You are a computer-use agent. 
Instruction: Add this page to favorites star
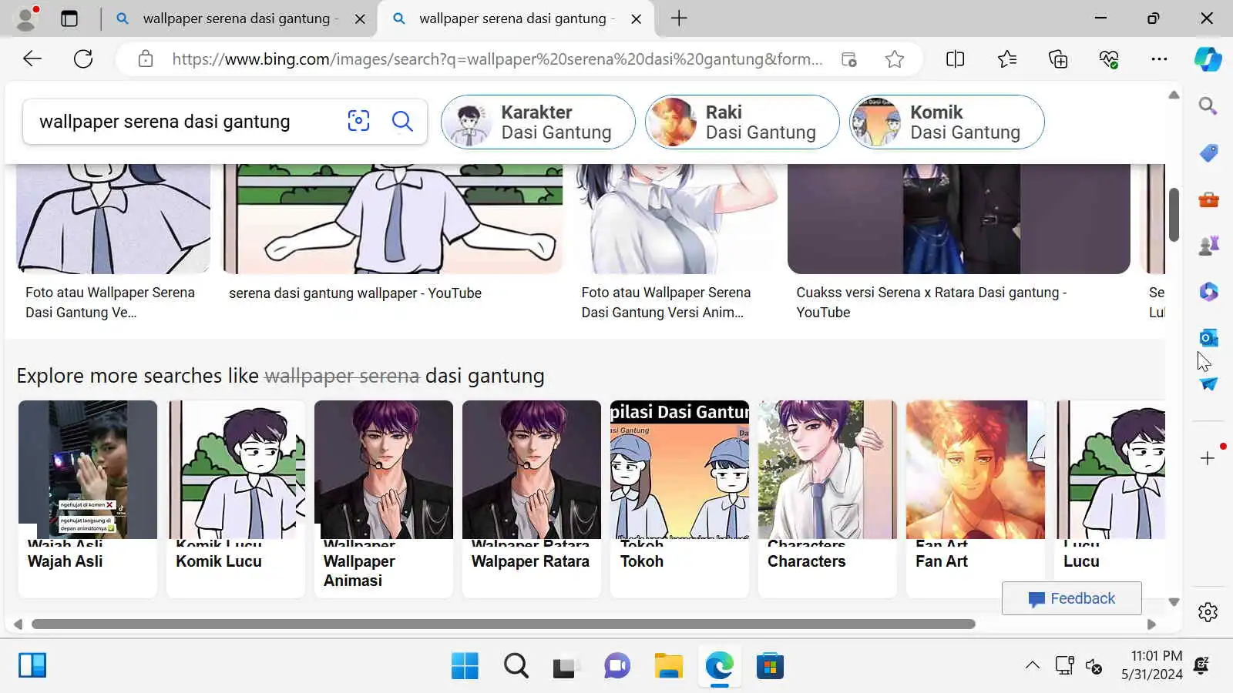[894, 59]
